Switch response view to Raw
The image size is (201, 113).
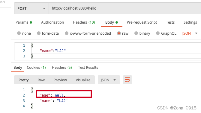pos(41,80)
